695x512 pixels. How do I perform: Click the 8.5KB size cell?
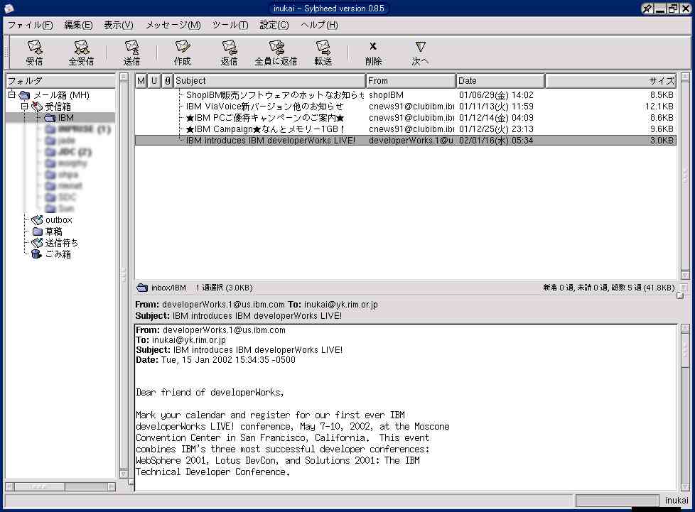(x=662, y=95)
